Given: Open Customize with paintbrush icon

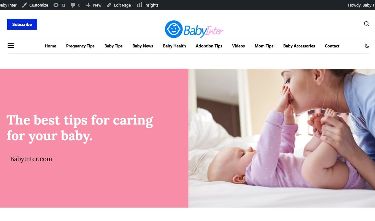Looking at the screenshot, I should (35, 5).
